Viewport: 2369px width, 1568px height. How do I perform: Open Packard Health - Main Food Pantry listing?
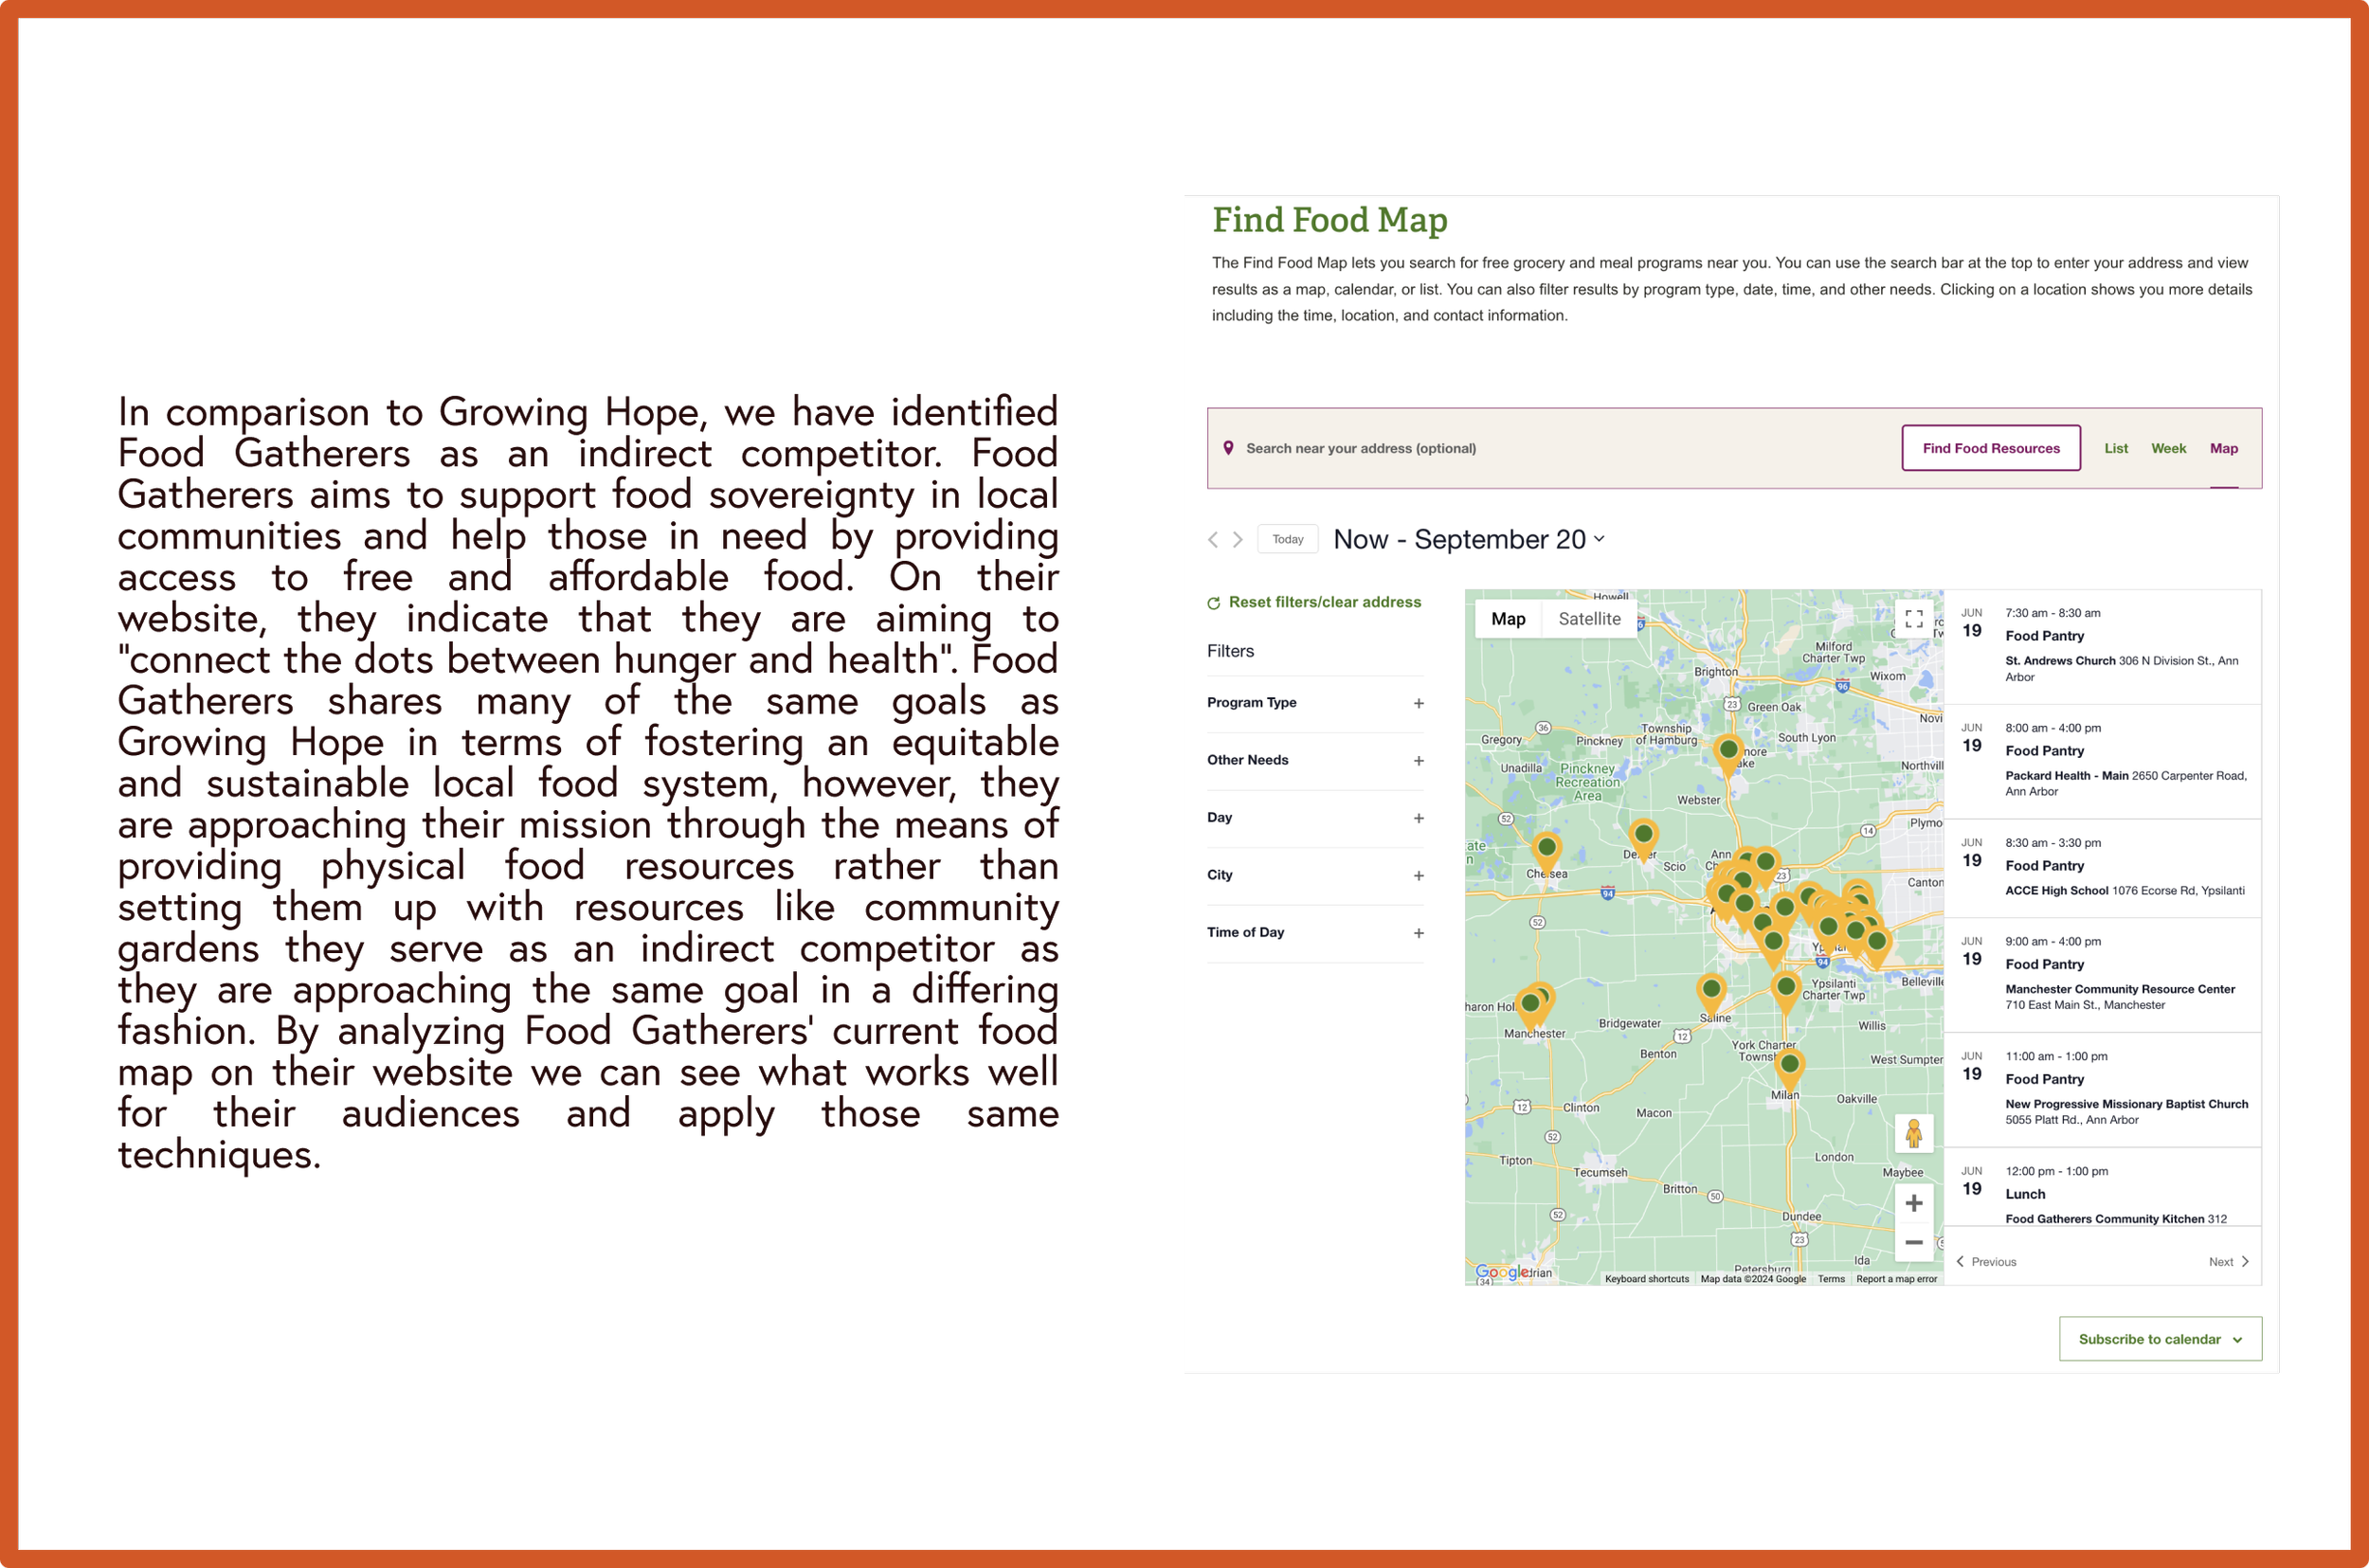tap(2103, 761)
